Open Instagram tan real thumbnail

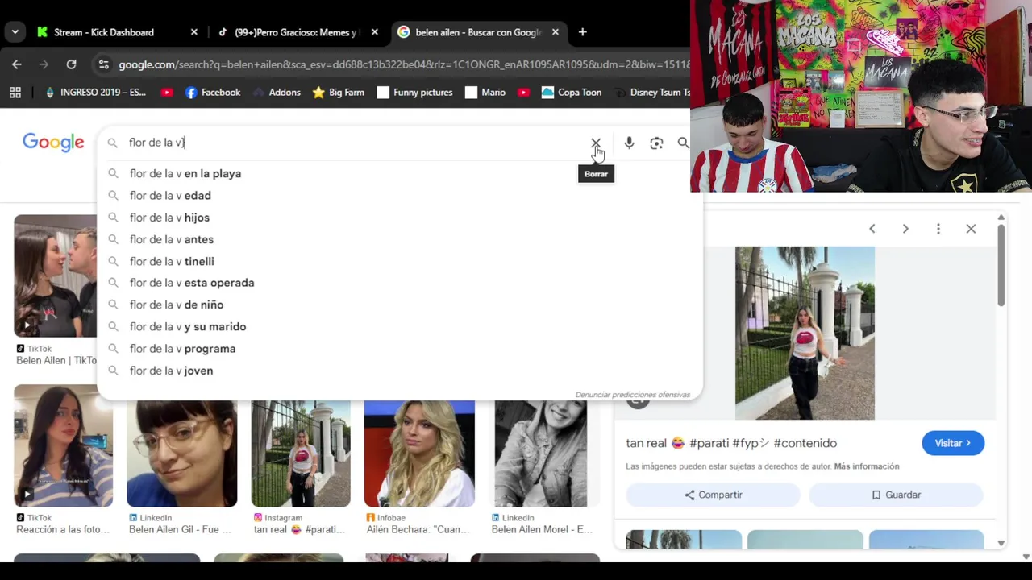[301, 454]
